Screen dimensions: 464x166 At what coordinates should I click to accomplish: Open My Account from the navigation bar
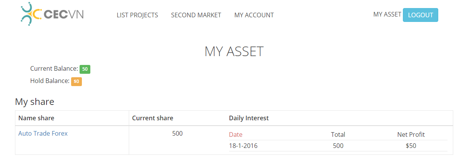[x=254, y=15]
